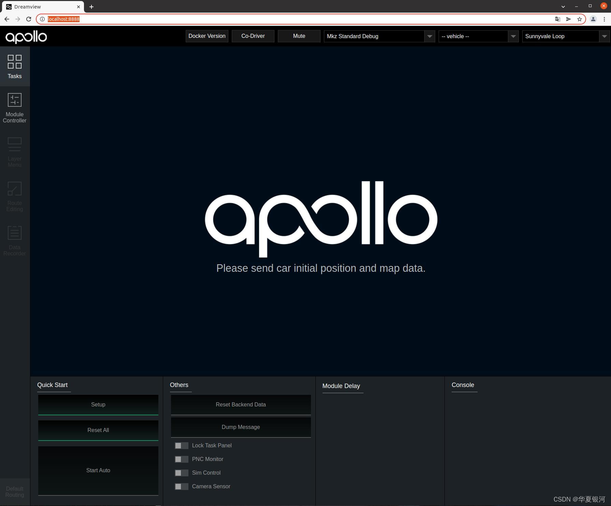
Task: Open the Chrome three-dot menu
Action: (x=604, y=19)
